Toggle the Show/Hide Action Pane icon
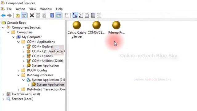Viewport: 197px width, 111px height. tap(58, 15)
